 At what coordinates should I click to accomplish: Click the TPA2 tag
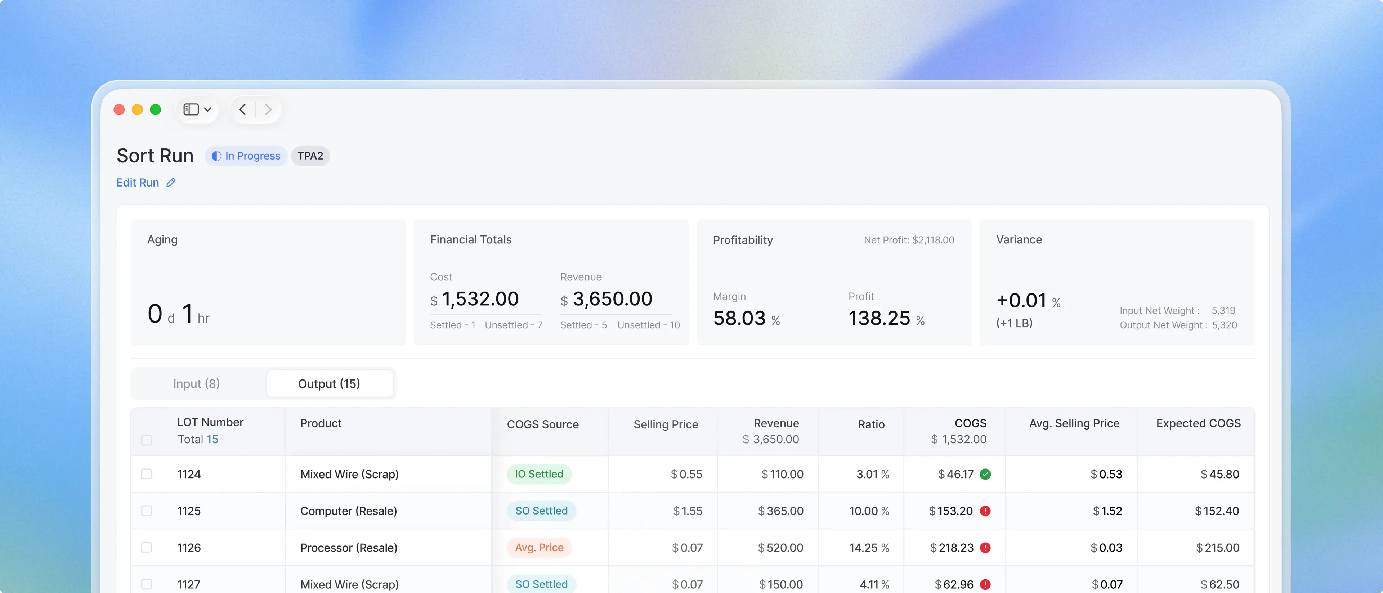(x=310, y=156)
